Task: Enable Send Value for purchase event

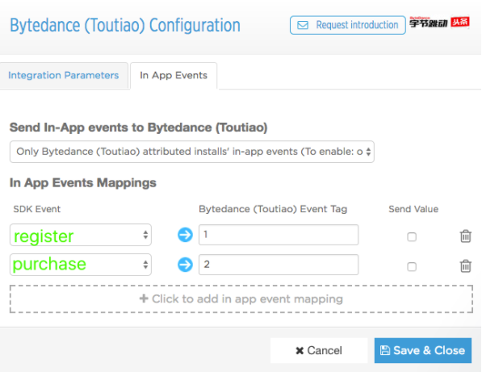Action: (412, 266)
